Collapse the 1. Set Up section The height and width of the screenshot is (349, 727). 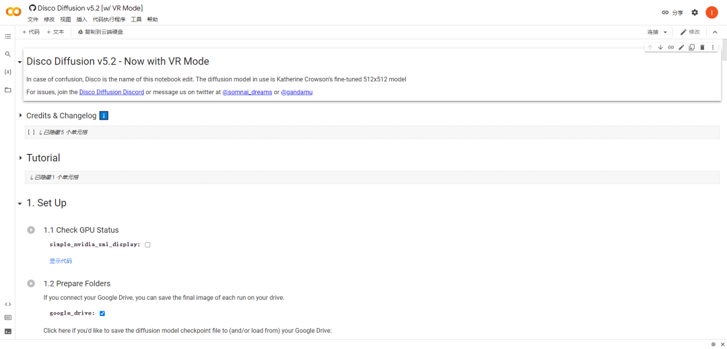click(x=20, y=203)
